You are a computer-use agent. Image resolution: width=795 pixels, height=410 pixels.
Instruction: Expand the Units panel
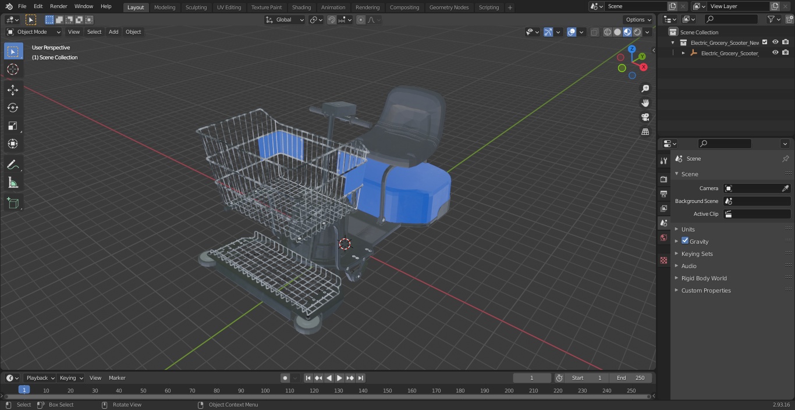point(688,229)
